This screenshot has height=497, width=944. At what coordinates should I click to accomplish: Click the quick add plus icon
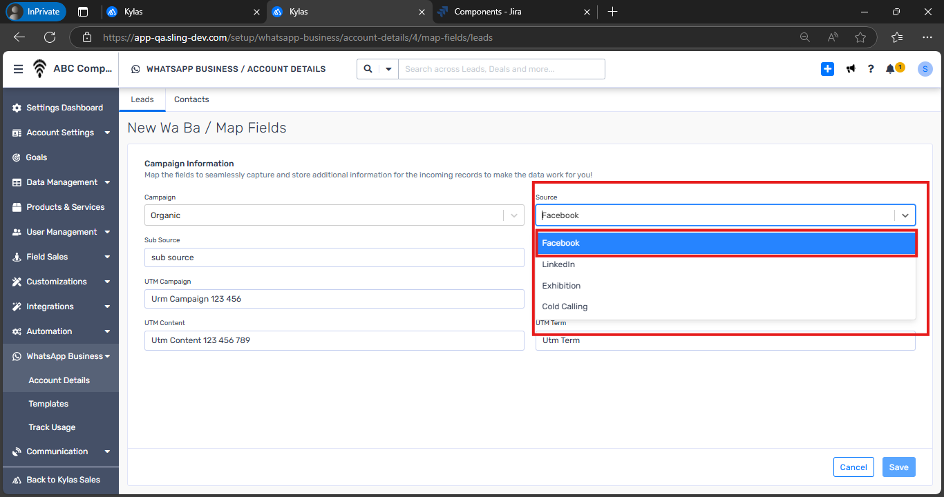pos(827,69)
